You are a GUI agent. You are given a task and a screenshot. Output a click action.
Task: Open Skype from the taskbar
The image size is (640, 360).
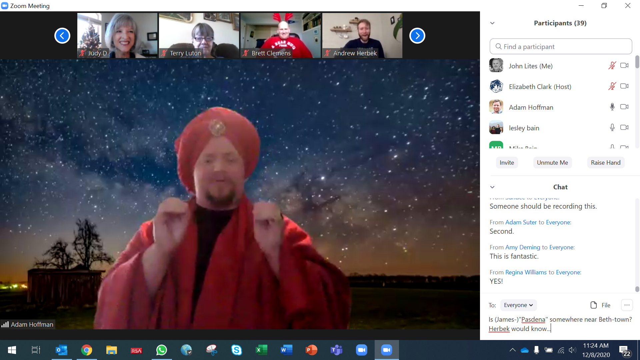pos(237,350)
